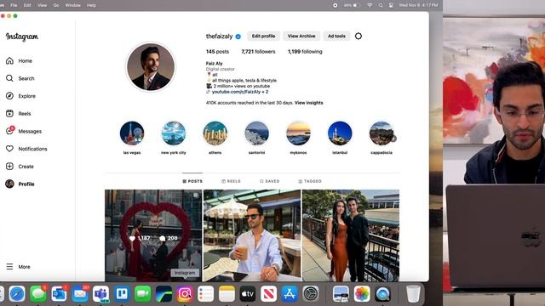This screenshot has height=306, width=545.
Task: Open Reminders from the Dock
Action: 206,294
